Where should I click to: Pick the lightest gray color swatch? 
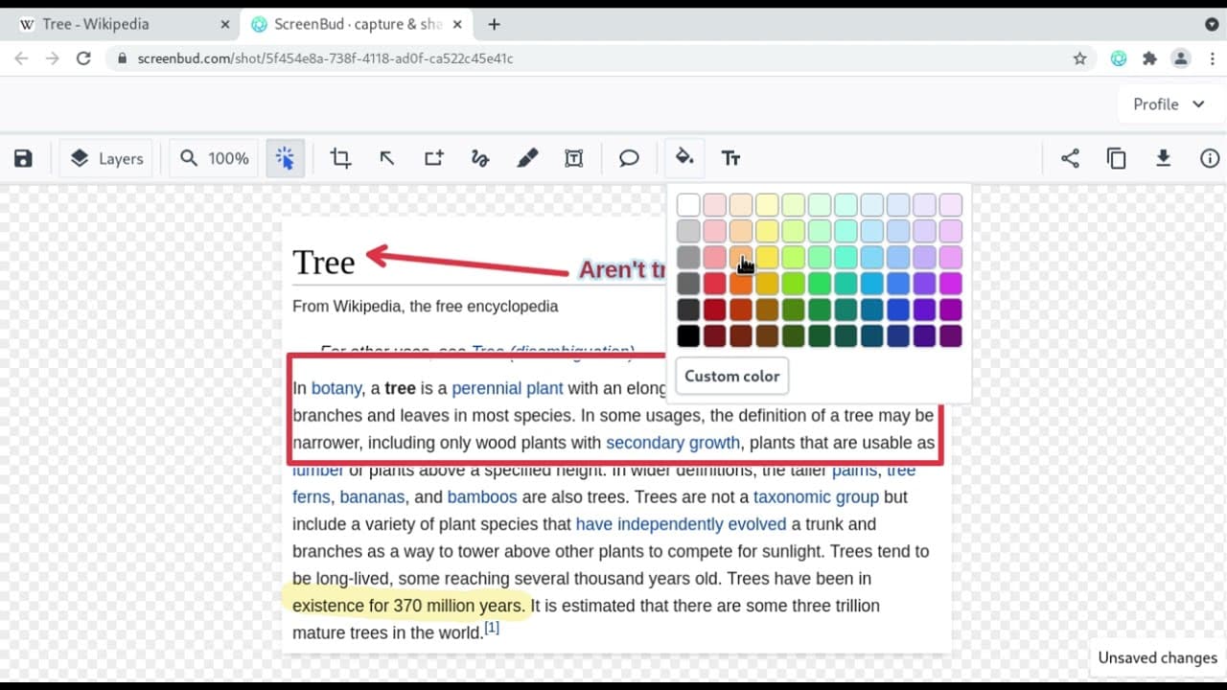tap(688, 230)
